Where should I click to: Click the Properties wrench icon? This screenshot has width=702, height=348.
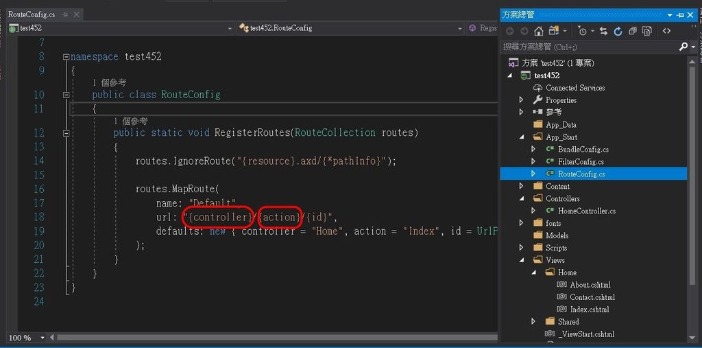click(537, 100)
